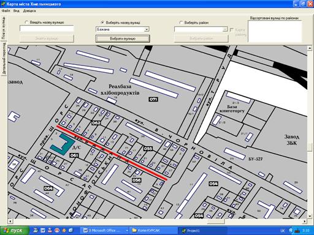Click the 'Вибрати вулицю' button

click(123, 39)
